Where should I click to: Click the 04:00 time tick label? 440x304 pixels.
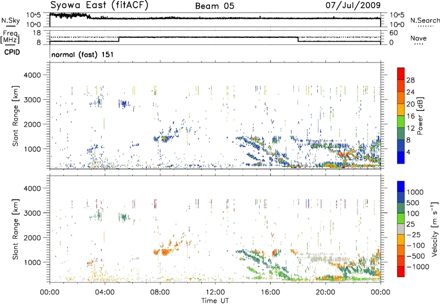coord(105,292)
